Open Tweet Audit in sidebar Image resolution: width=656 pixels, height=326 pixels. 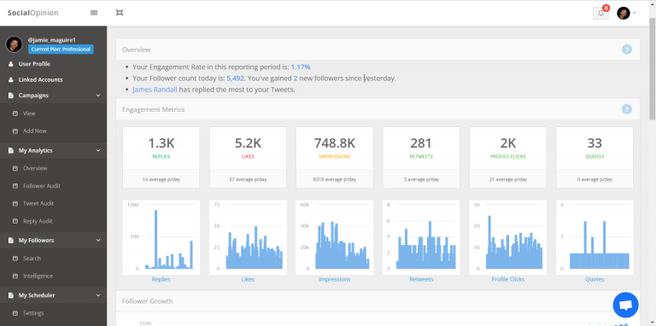click(38, 203)
